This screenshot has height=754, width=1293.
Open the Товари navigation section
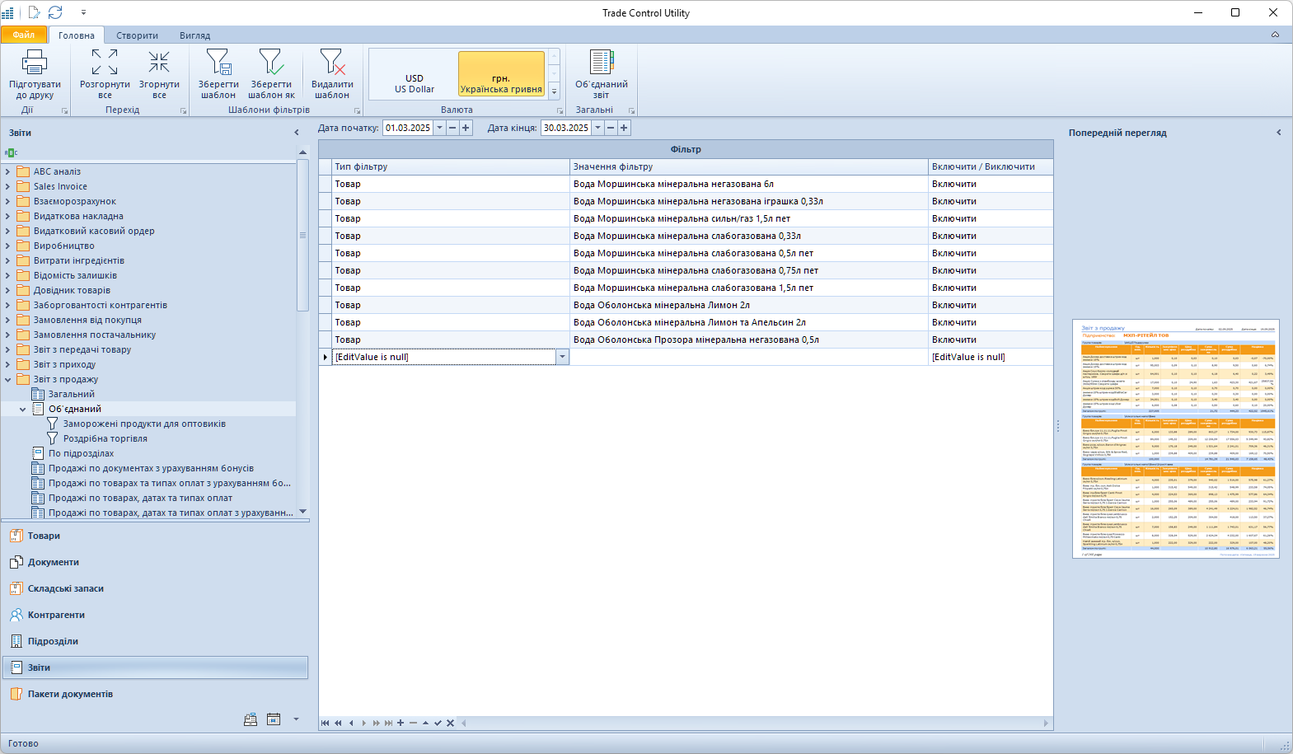pyautogui.click(x=44, y=536)
